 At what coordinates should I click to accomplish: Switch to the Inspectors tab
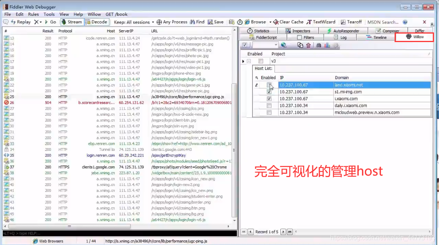click(298, 31)
